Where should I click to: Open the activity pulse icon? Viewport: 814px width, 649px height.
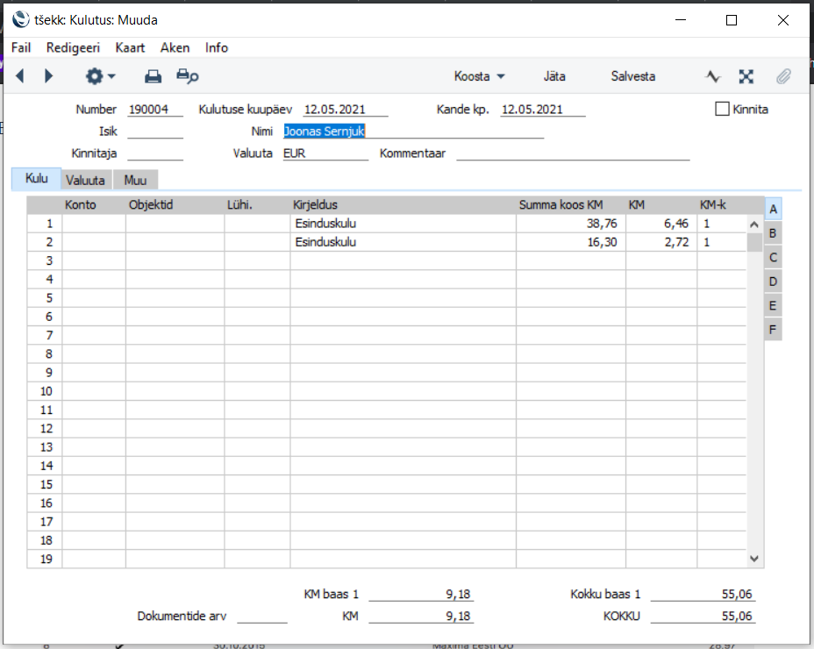pos(713,77)
